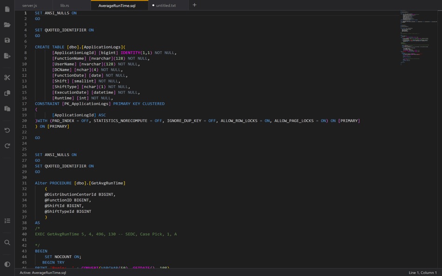Click the Save file icon
Viewport: 442px width, 276px height.
(7, 40)
